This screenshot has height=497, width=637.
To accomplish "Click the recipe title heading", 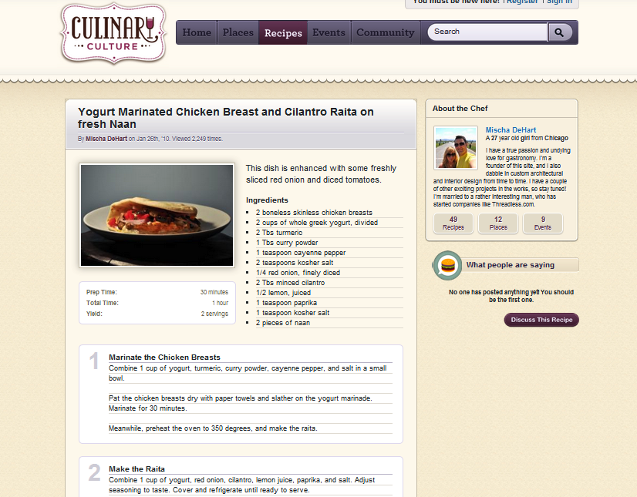I will (x=226, y=118).
